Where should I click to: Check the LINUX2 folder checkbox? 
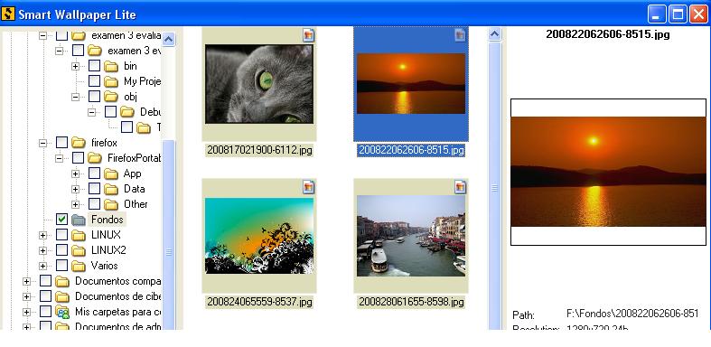click(61, 250)
